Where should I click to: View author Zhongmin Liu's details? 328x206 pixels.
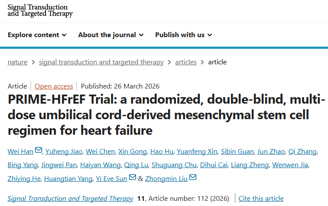point(167,178)
